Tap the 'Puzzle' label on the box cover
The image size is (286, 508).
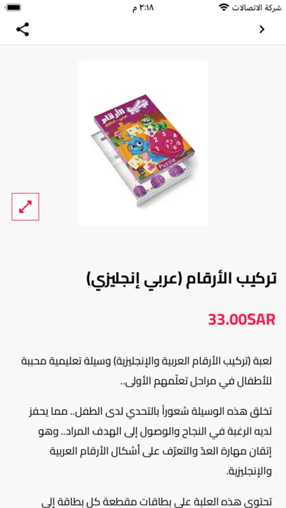tap(168, 164)
